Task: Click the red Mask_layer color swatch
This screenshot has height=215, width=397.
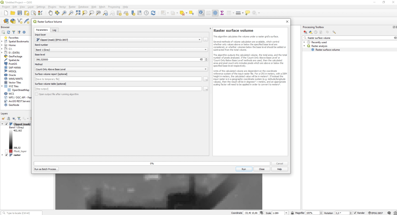Action: [x=11, y=151]
